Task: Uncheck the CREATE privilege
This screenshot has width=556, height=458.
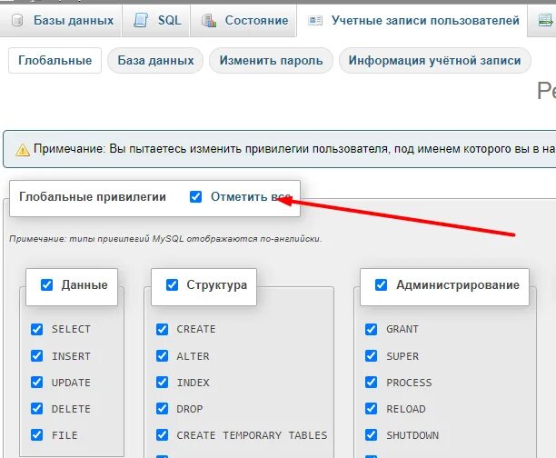Action: (162, 329)
